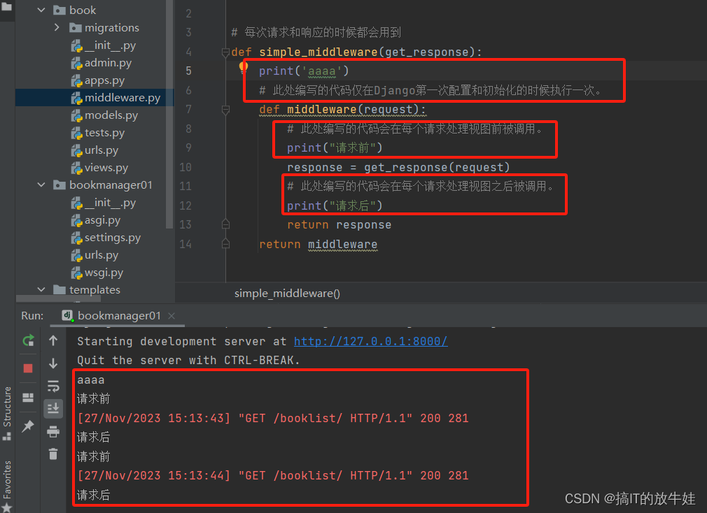The image size is (707, 513).
Task: Toggle scroll to end in console
Action: point(53,409)
